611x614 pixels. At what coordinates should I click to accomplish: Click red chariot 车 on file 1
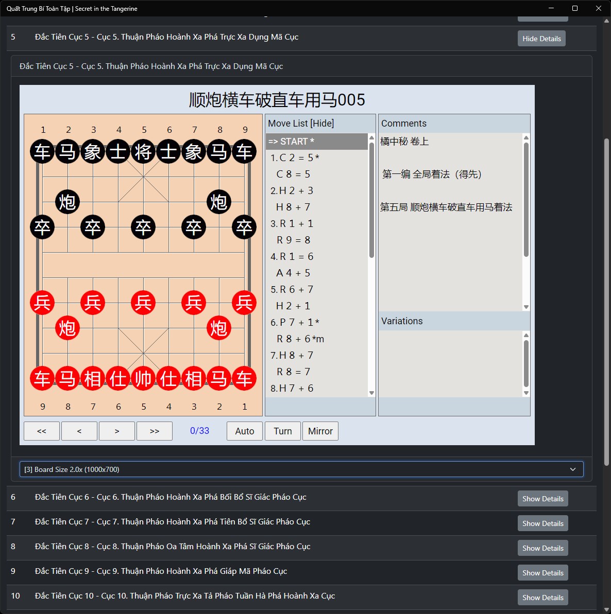(x=244, y=378)
